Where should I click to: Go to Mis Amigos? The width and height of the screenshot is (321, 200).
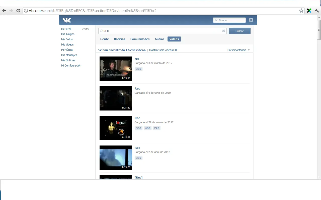68,34
